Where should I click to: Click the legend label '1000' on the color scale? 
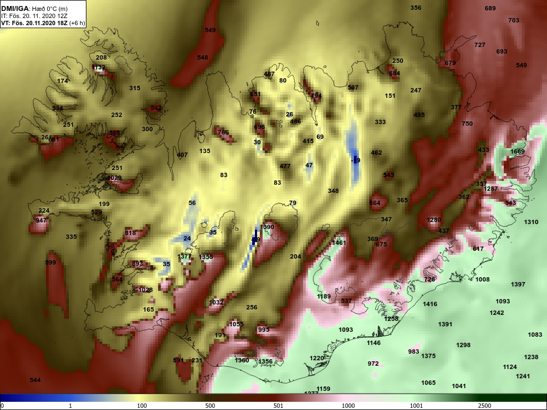pos(348,406)
